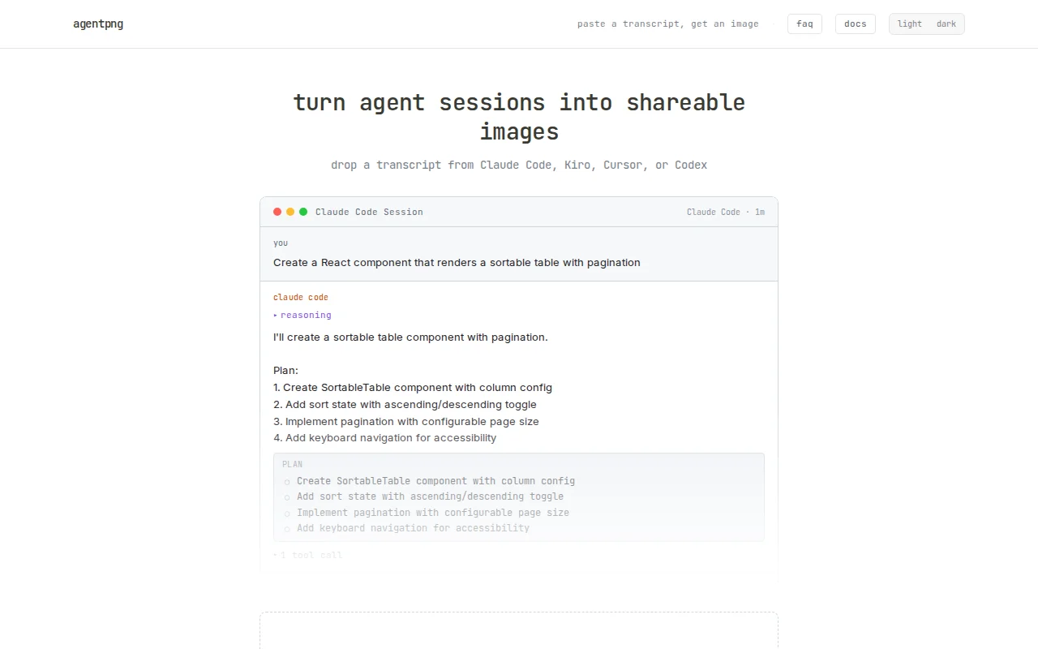1038x649 pixels.
Task: Click the bullet circle beside 'Implement pagination' in PLAN
Action: click(287, 514)
